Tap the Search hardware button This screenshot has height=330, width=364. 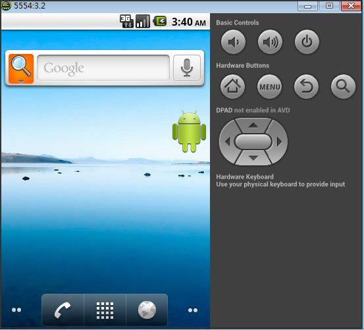343,87
